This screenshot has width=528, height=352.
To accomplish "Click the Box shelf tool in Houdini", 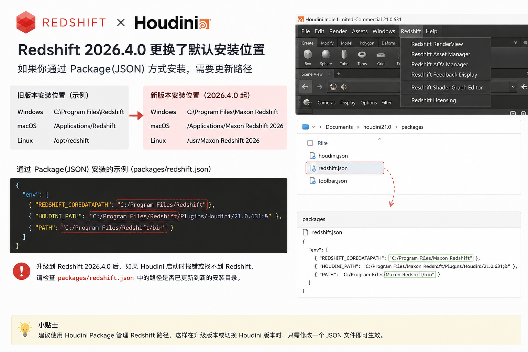I will coord(308,57).
